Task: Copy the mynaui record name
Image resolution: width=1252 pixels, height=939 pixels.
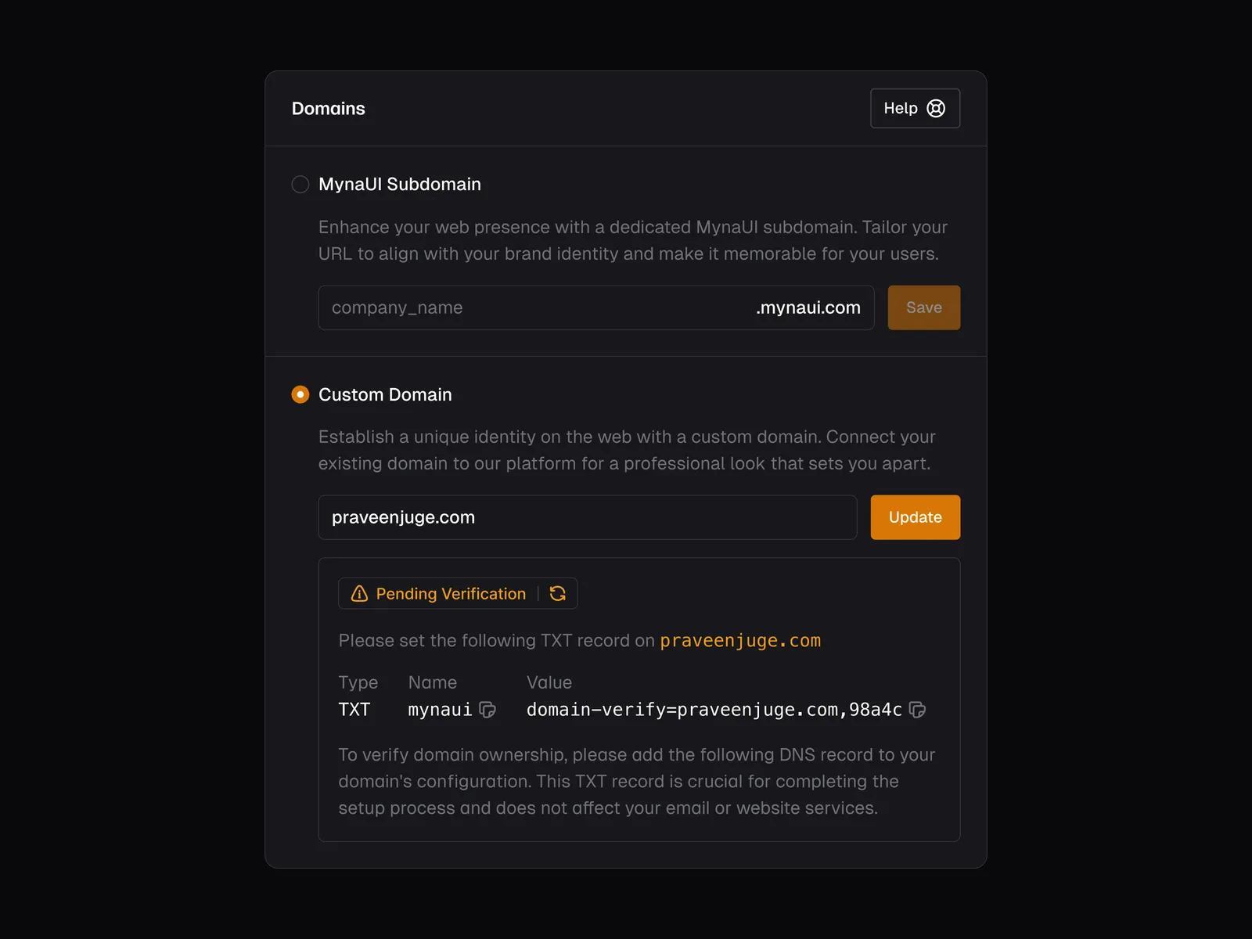Action: pos(487,710)
